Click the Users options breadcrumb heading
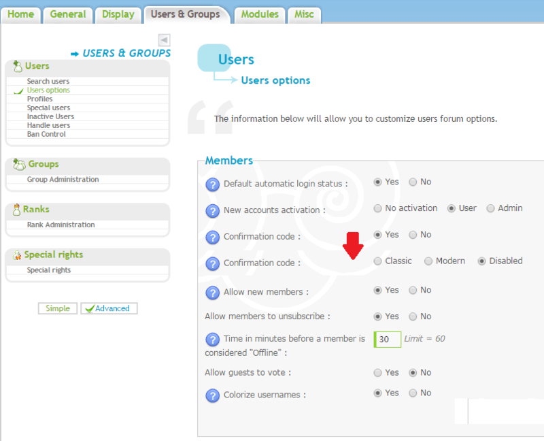The image size is (544, 441). click(276, 80)
